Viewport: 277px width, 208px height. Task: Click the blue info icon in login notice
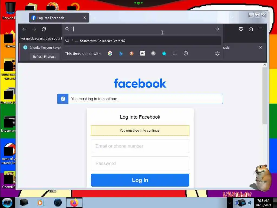tap(63, 99)
